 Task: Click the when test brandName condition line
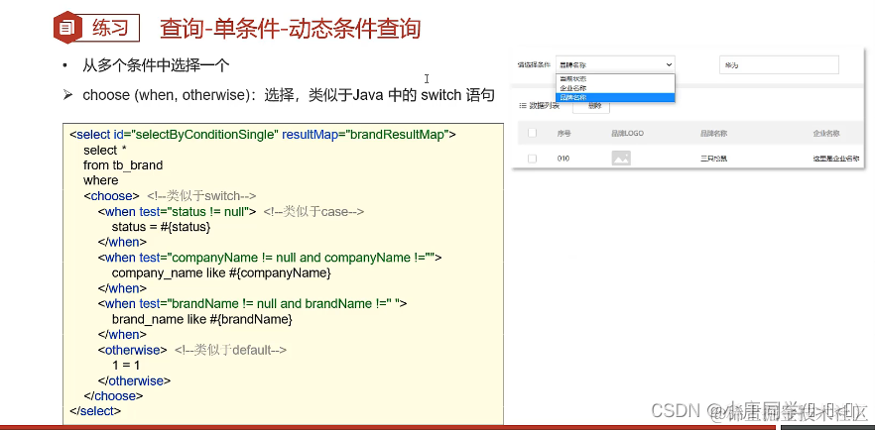(252, 303)
